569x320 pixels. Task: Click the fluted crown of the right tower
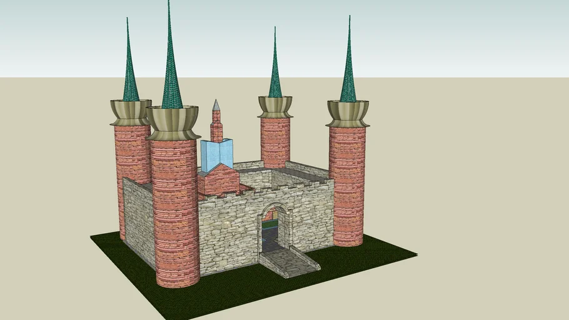(348, 112)
